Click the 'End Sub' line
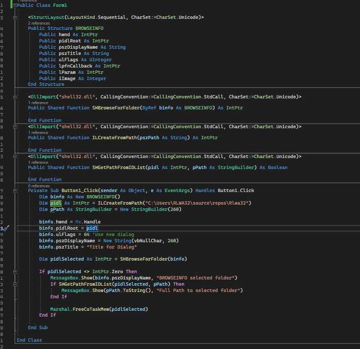Image resolution: width=360 pixels, height=349 pixels. 38,328
